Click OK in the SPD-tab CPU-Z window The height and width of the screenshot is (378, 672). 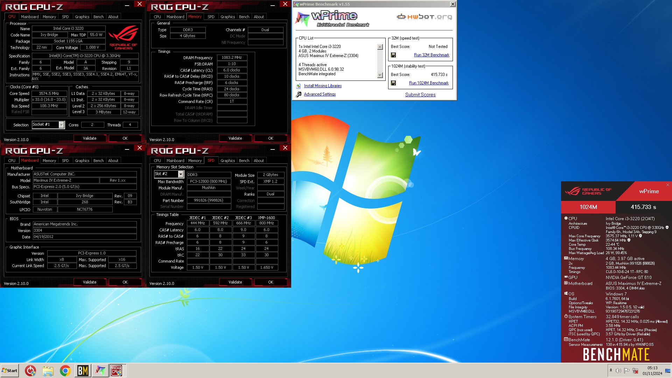(x=271, y=282)
